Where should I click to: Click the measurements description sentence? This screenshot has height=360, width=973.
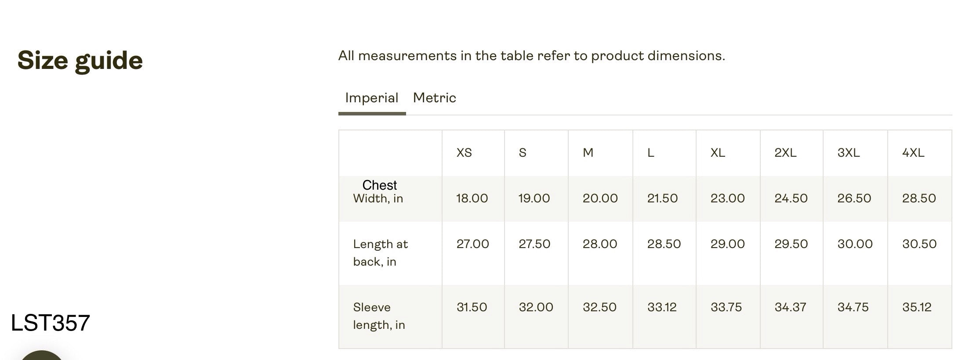pos(531,56)
